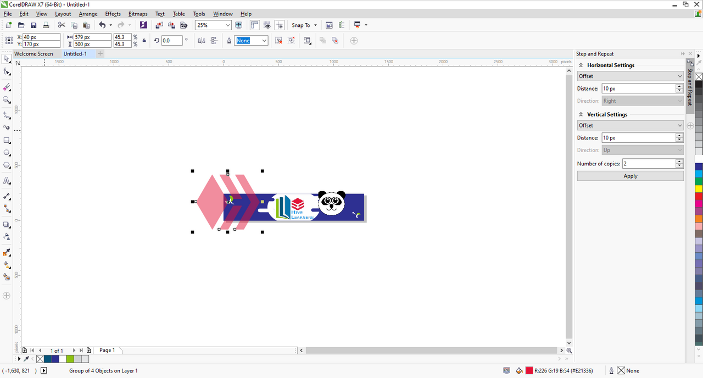Add a new document tab

(x=100, y=54)
